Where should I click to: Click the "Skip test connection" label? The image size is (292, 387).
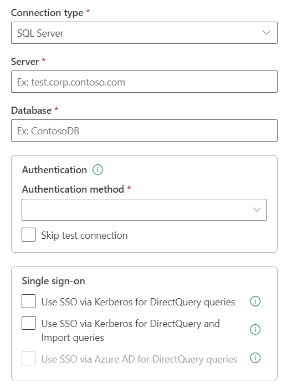(84, 235)
